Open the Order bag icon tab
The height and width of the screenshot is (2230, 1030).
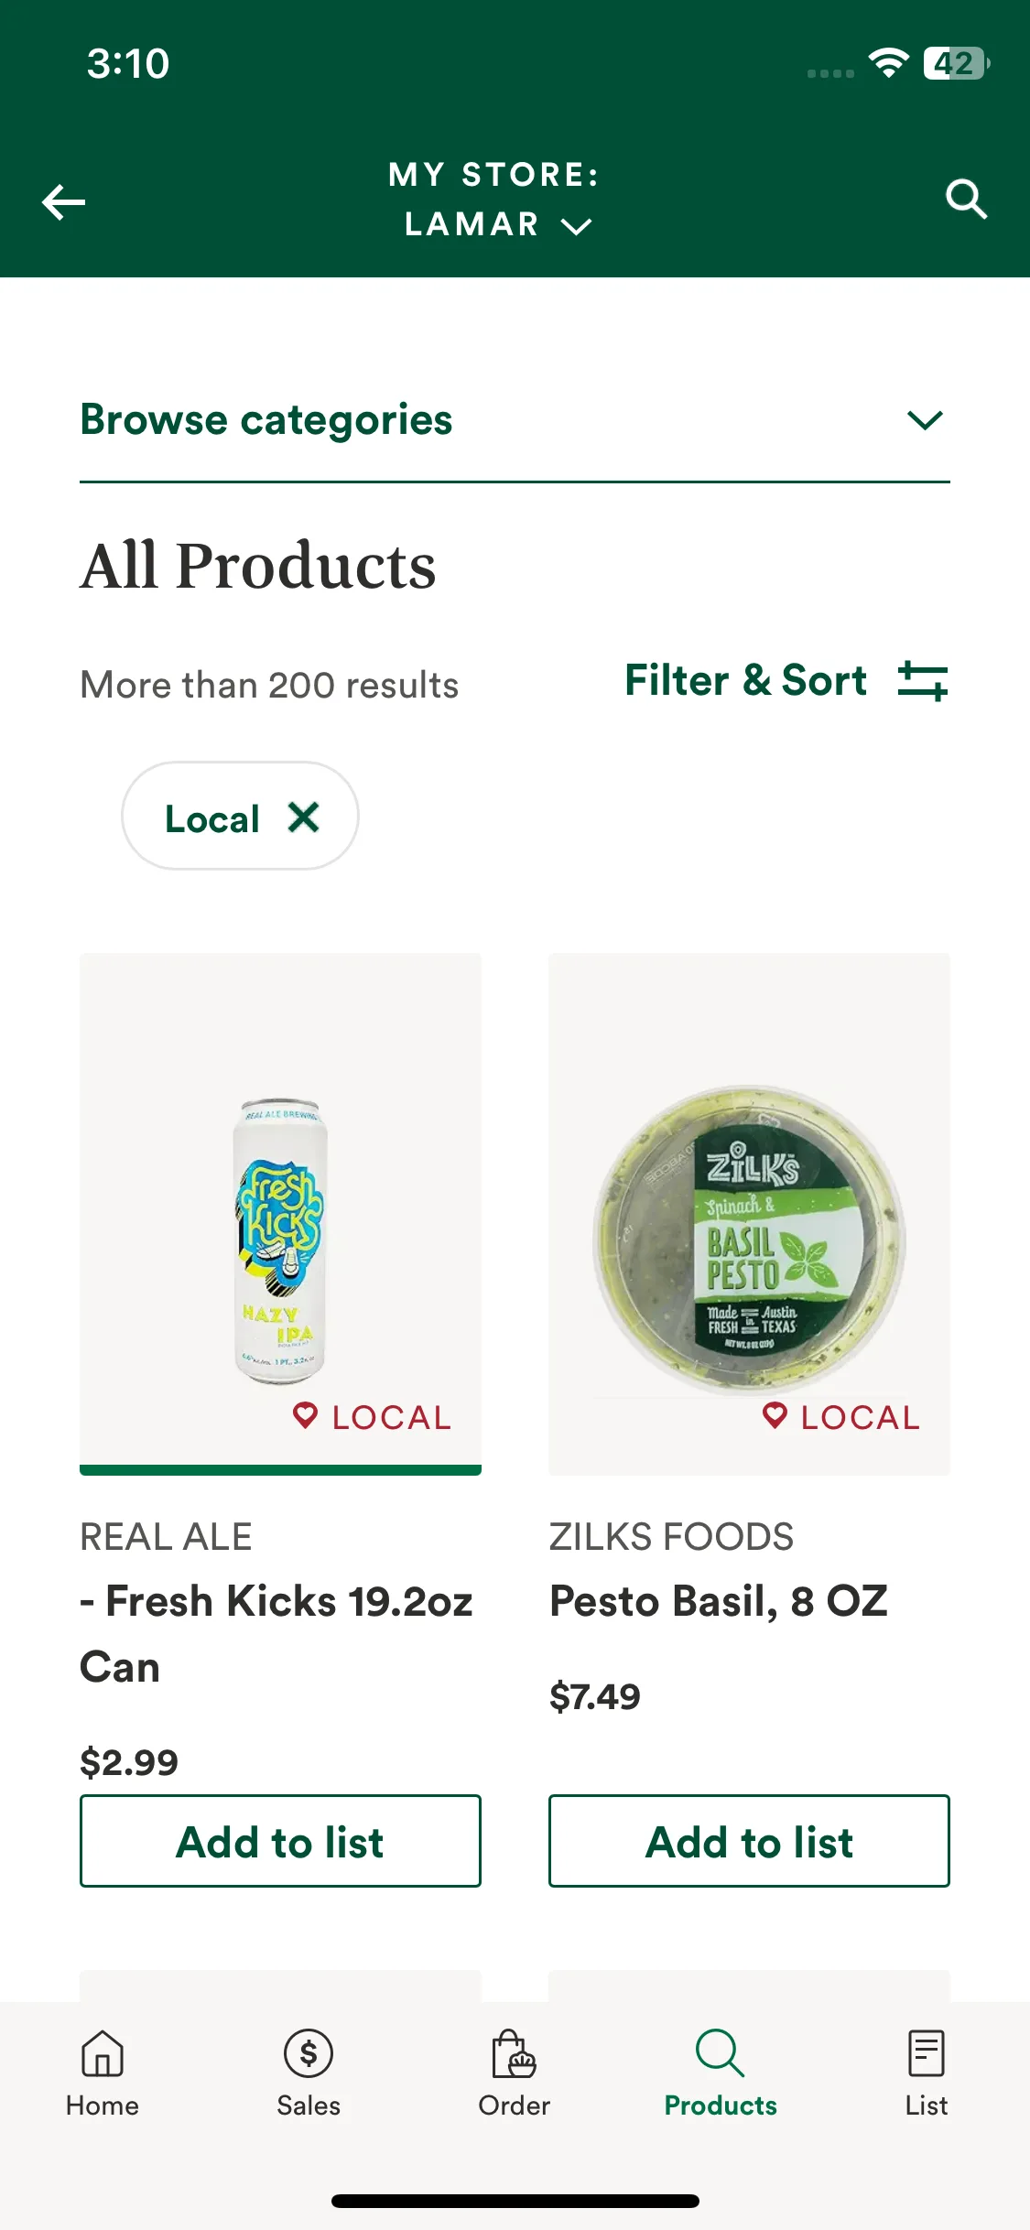click(514, 2053)
